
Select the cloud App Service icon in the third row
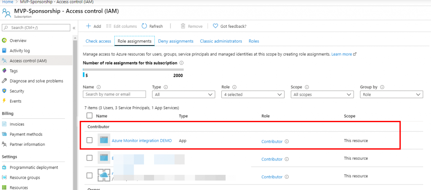click(104, 175)
